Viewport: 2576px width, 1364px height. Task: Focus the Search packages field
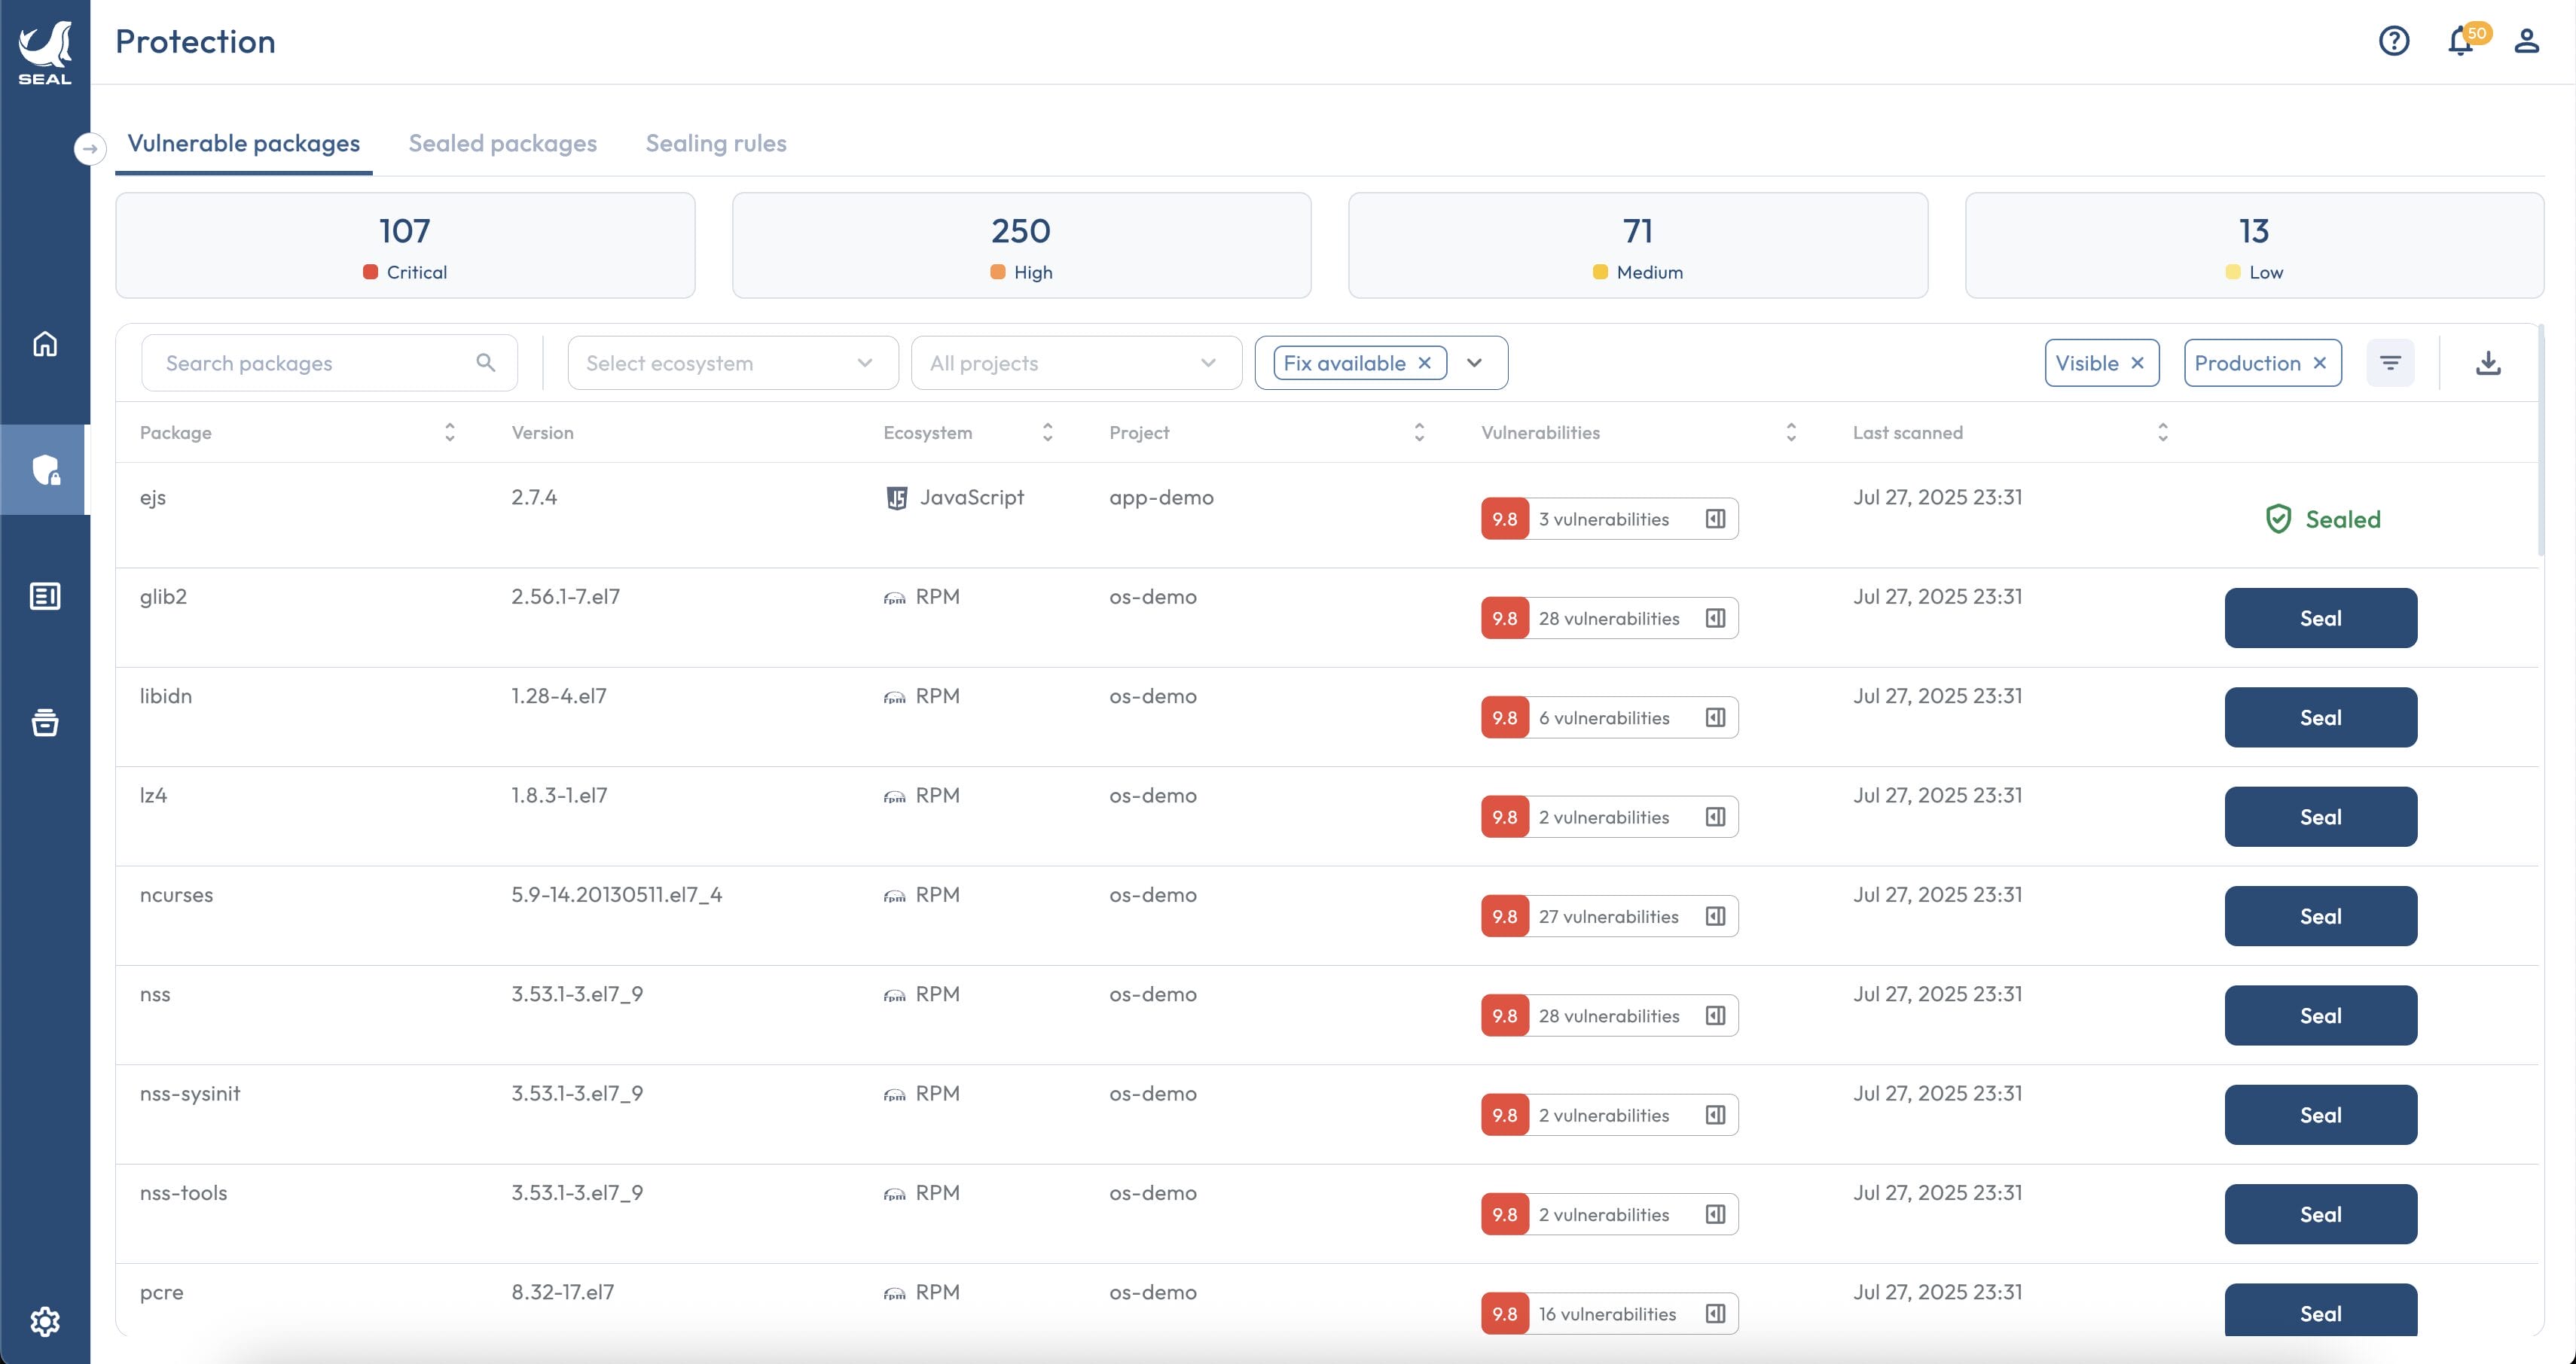tap(330, 363)
